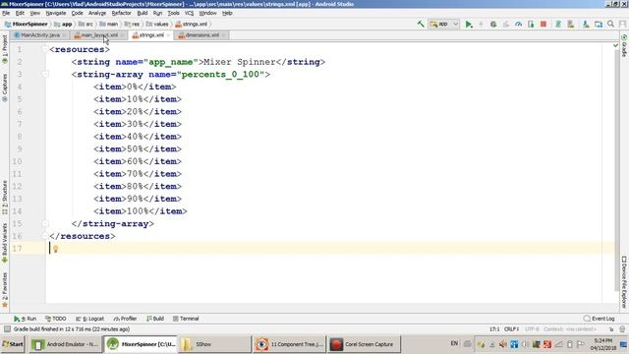Open the Project side panel
The width and height of the screenshot is (629, 354).
click(x=4, y=50)
